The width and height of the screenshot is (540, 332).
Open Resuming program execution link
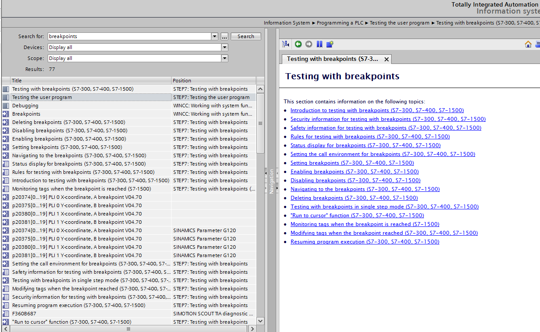(x=365, y=242)
